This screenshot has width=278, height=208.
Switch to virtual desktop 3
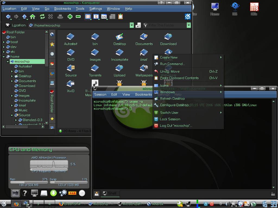(38, 204)
